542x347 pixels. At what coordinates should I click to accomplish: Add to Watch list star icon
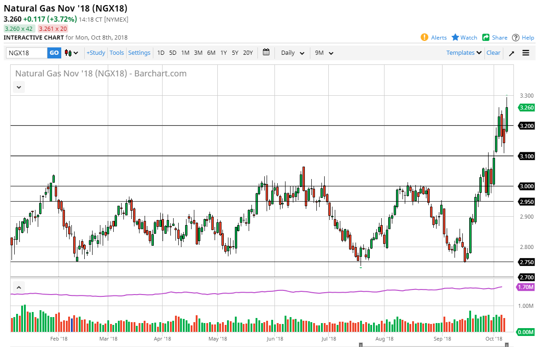point(455,37)
